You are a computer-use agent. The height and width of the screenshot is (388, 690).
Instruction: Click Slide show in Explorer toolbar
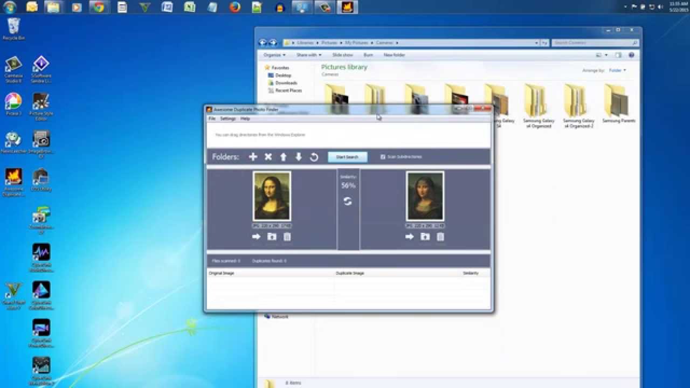click(x=342, y=55)
